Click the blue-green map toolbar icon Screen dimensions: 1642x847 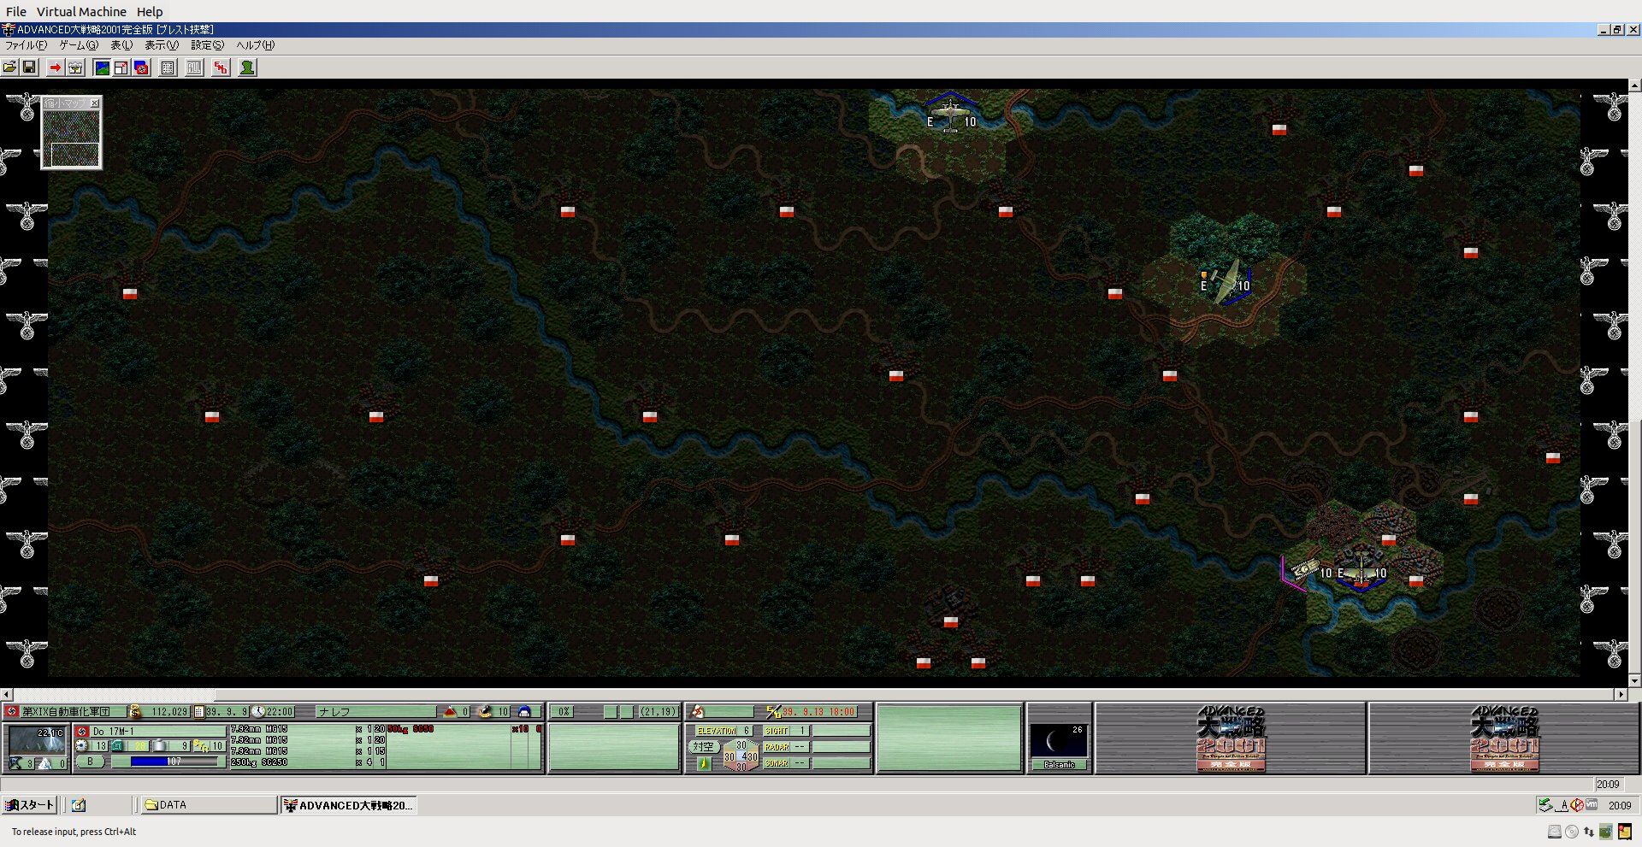coord(102,68)
